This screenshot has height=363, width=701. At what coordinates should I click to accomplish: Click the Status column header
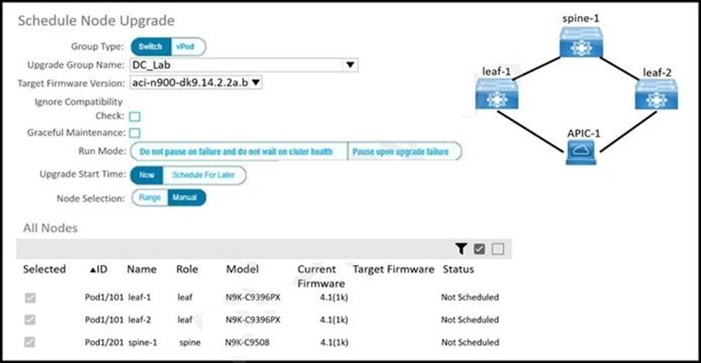(458, 269)
